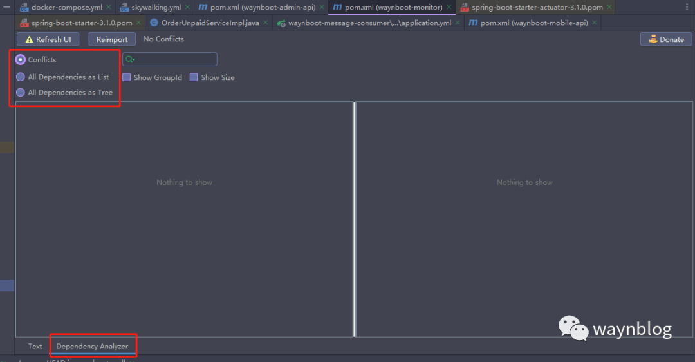This screenshot has height=362, width=695.
Task: Enable the Show GroupId checkbox
Action: pos(127,77)
